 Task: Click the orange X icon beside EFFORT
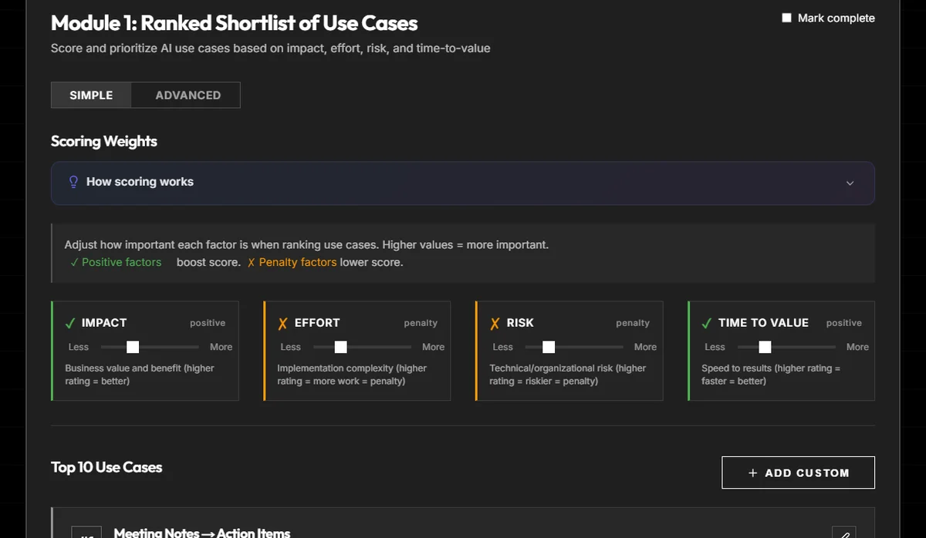[282, 323]
